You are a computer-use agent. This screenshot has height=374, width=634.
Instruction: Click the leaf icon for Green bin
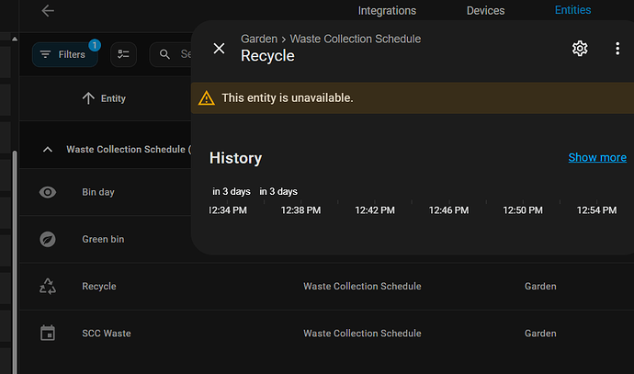tap(48, 240)
